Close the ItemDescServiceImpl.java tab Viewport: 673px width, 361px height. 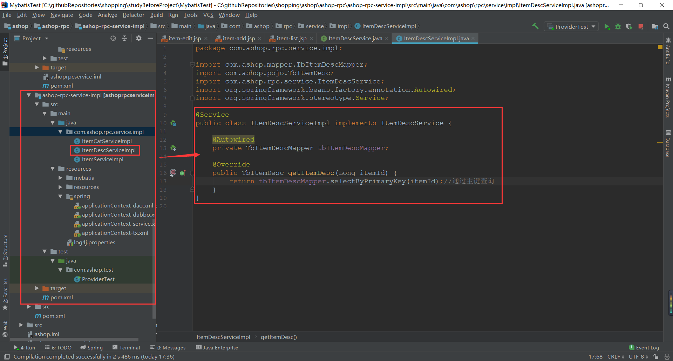point(473,39)
